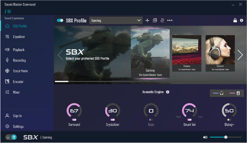
Task: Open the Recording microphone icon
Action: point(7,60)
